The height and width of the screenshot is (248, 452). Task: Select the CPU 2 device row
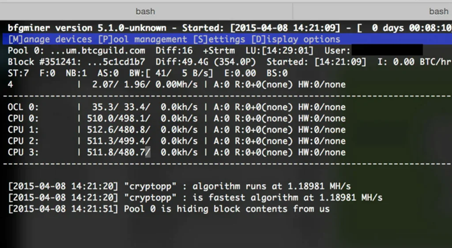[x=177, y=141]
